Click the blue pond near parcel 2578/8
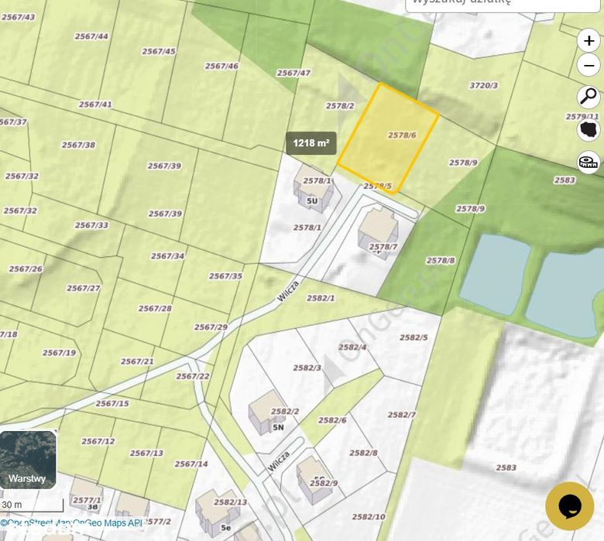The height and width of the screenshot is (541, 604). (496, 274)
